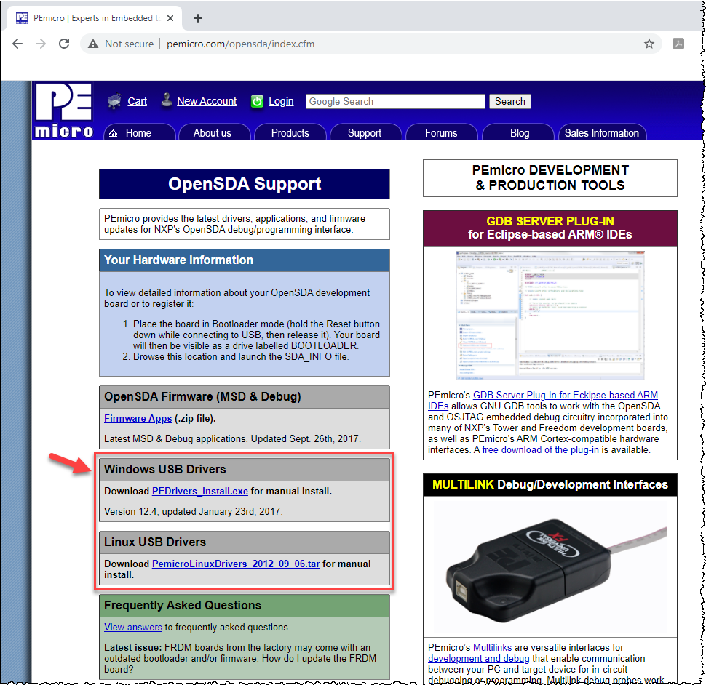The height and width of the screenshot is (685, 706).
Task: Focus the Google Search field
Action: (395, 101)
